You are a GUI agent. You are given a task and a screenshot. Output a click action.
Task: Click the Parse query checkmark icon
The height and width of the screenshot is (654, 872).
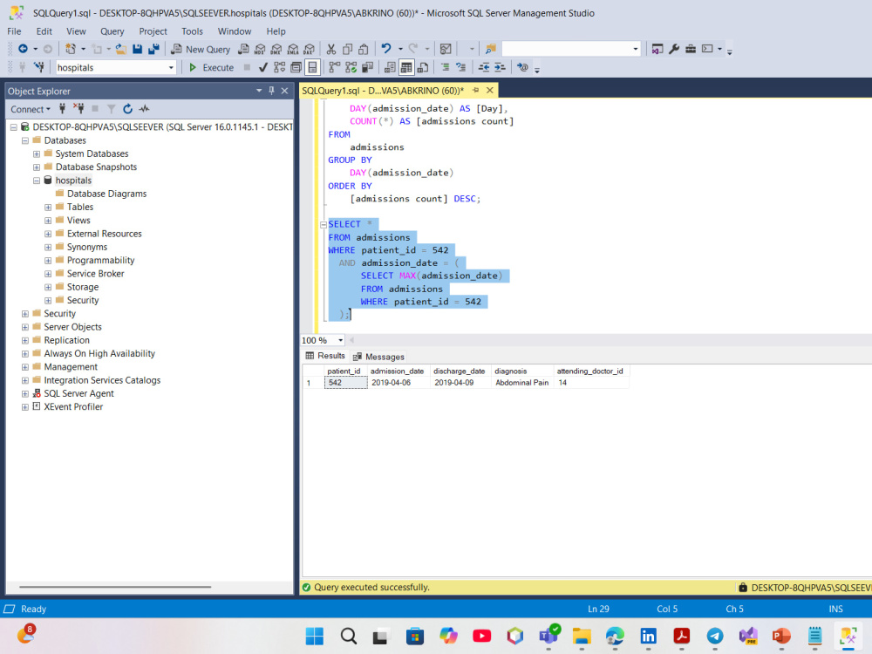(x=262, y=67)
